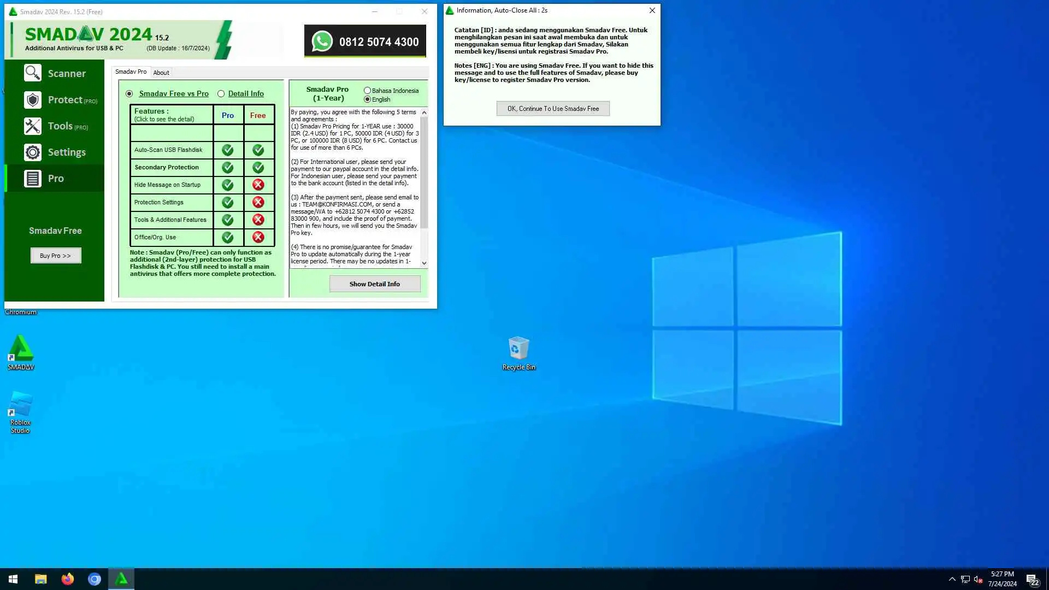Click the Tools wrench icon
Viewport: 1049px width, 590px height.
pos(33,126)
